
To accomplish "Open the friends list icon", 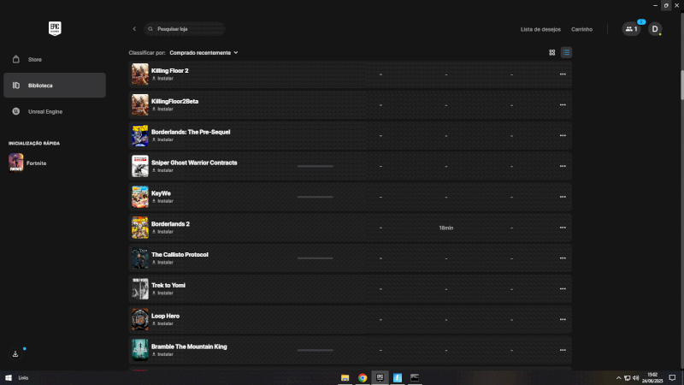I will click(x=631, y=29).
